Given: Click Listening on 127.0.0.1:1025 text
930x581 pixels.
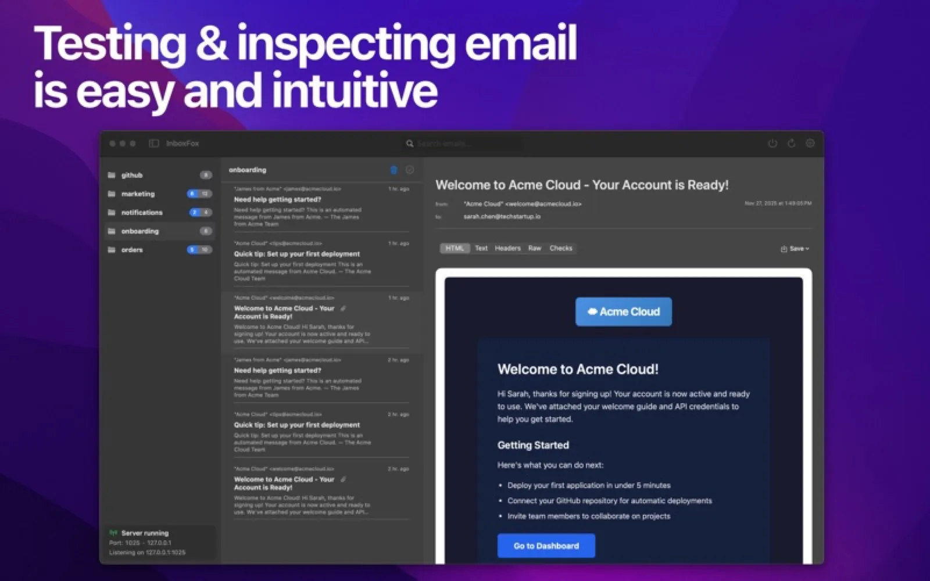Looking at the screenshot, I should coord(148,553).
